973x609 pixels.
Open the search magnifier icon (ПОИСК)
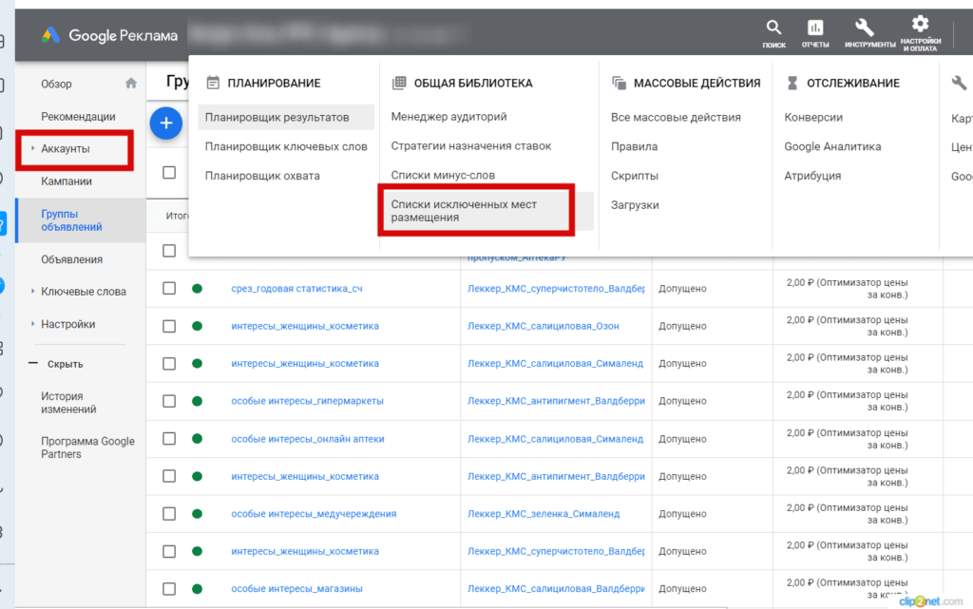tap(773, 28)
